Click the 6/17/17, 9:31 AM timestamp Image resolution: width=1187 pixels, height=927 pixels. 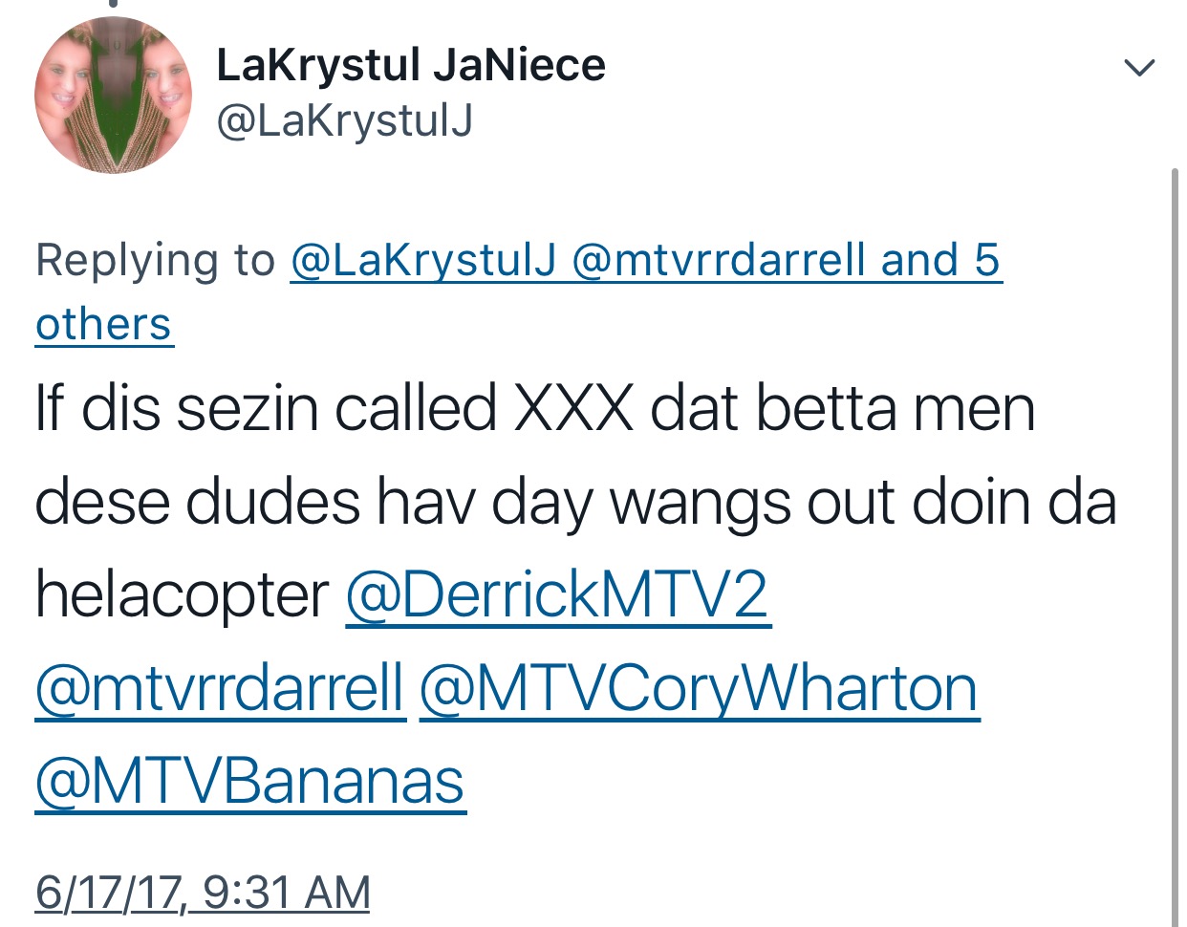[x=203, y=893]
